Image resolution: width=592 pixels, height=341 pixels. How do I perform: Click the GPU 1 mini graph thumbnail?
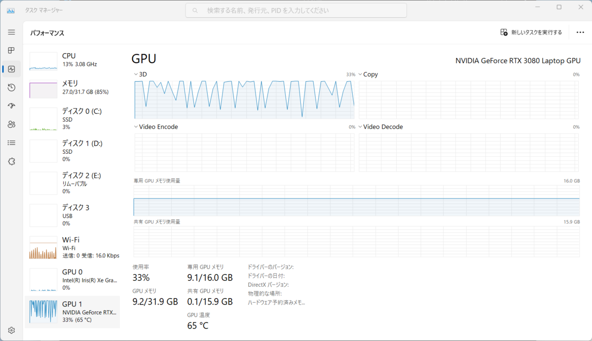pyautogui.click(x=43, y=312)
